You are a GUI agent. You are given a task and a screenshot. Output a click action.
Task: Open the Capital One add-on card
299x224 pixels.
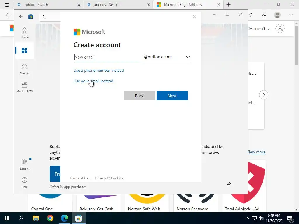coord(50,203)
